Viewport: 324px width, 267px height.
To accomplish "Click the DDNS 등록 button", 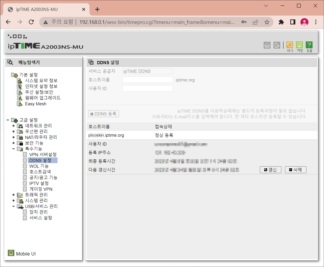I will click(x=103, y=114).
